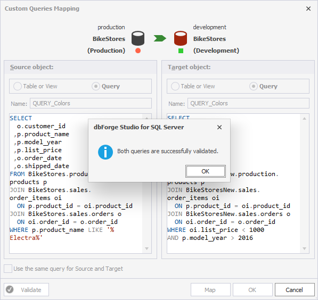This screenshot has height=300, width=318.
Task: Click the 'Both queries are successfully validated.' message
Action: 167,151
